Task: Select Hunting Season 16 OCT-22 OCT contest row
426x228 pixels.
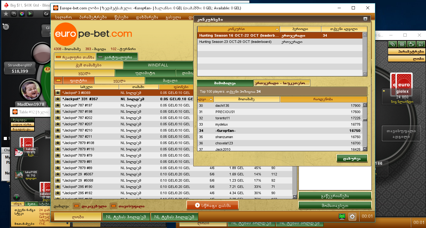Action: [280, 35]
